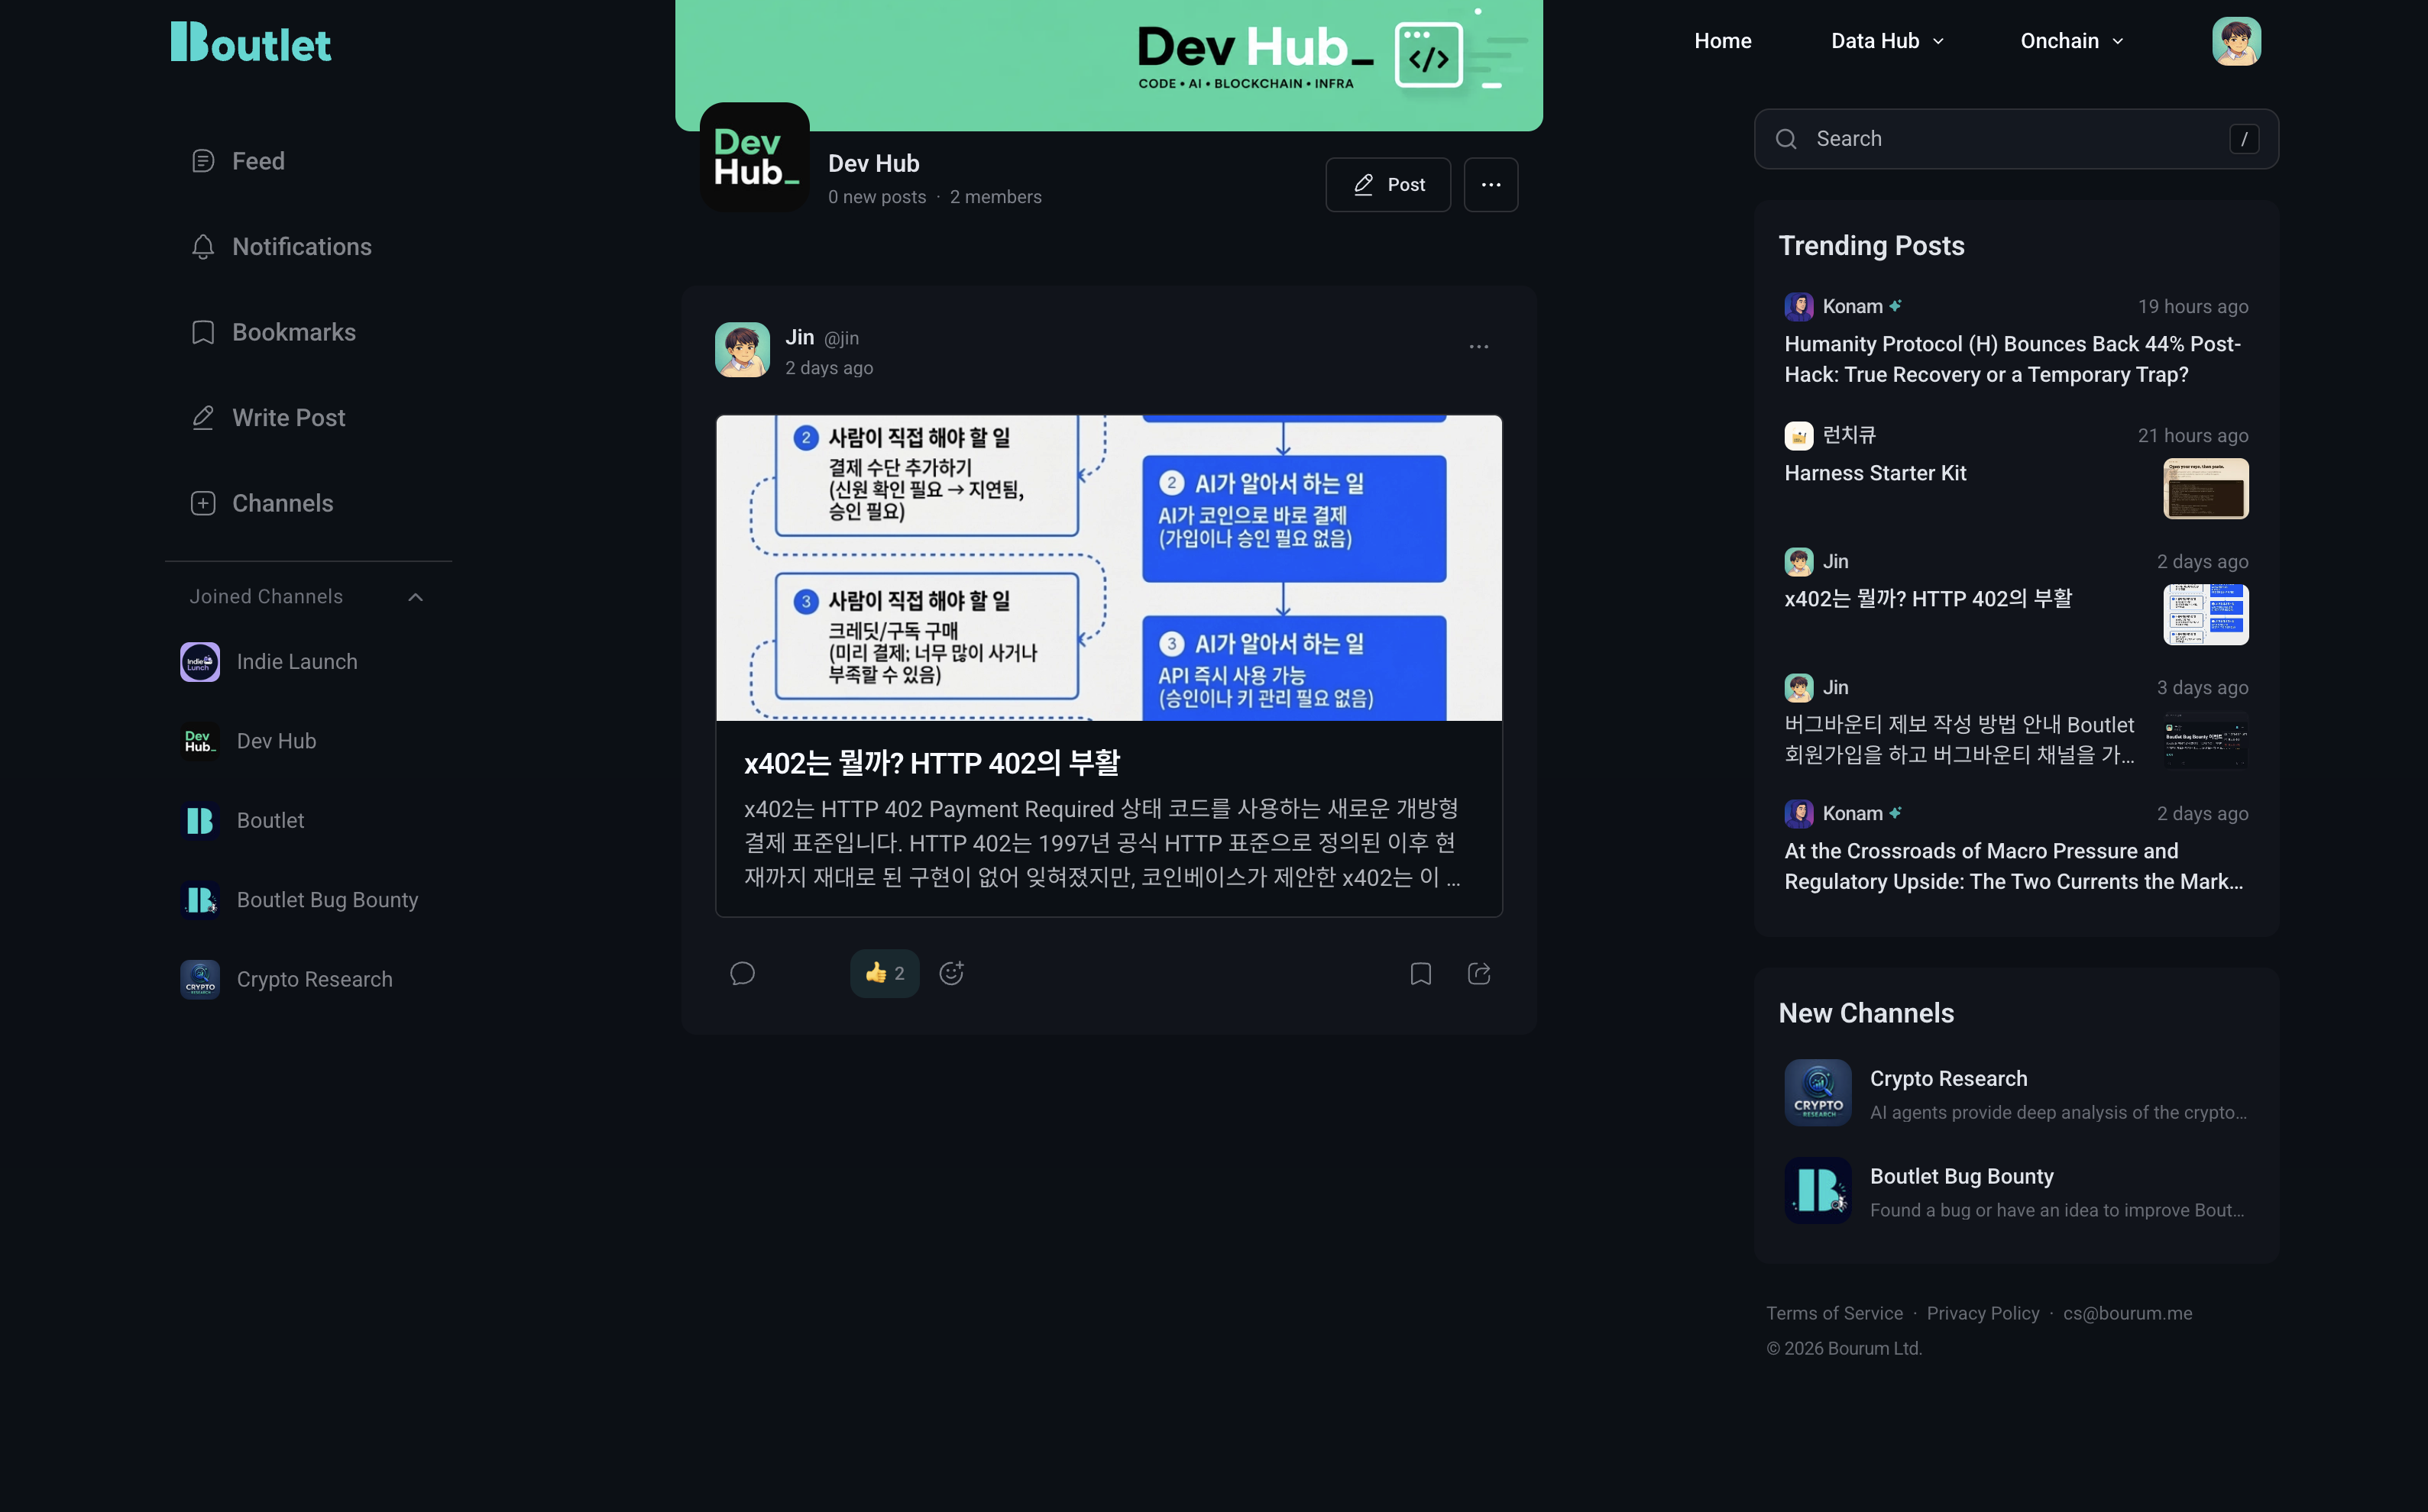
Task: Click the comment icon on Jin's post
Action: click(x=743, y=973)
